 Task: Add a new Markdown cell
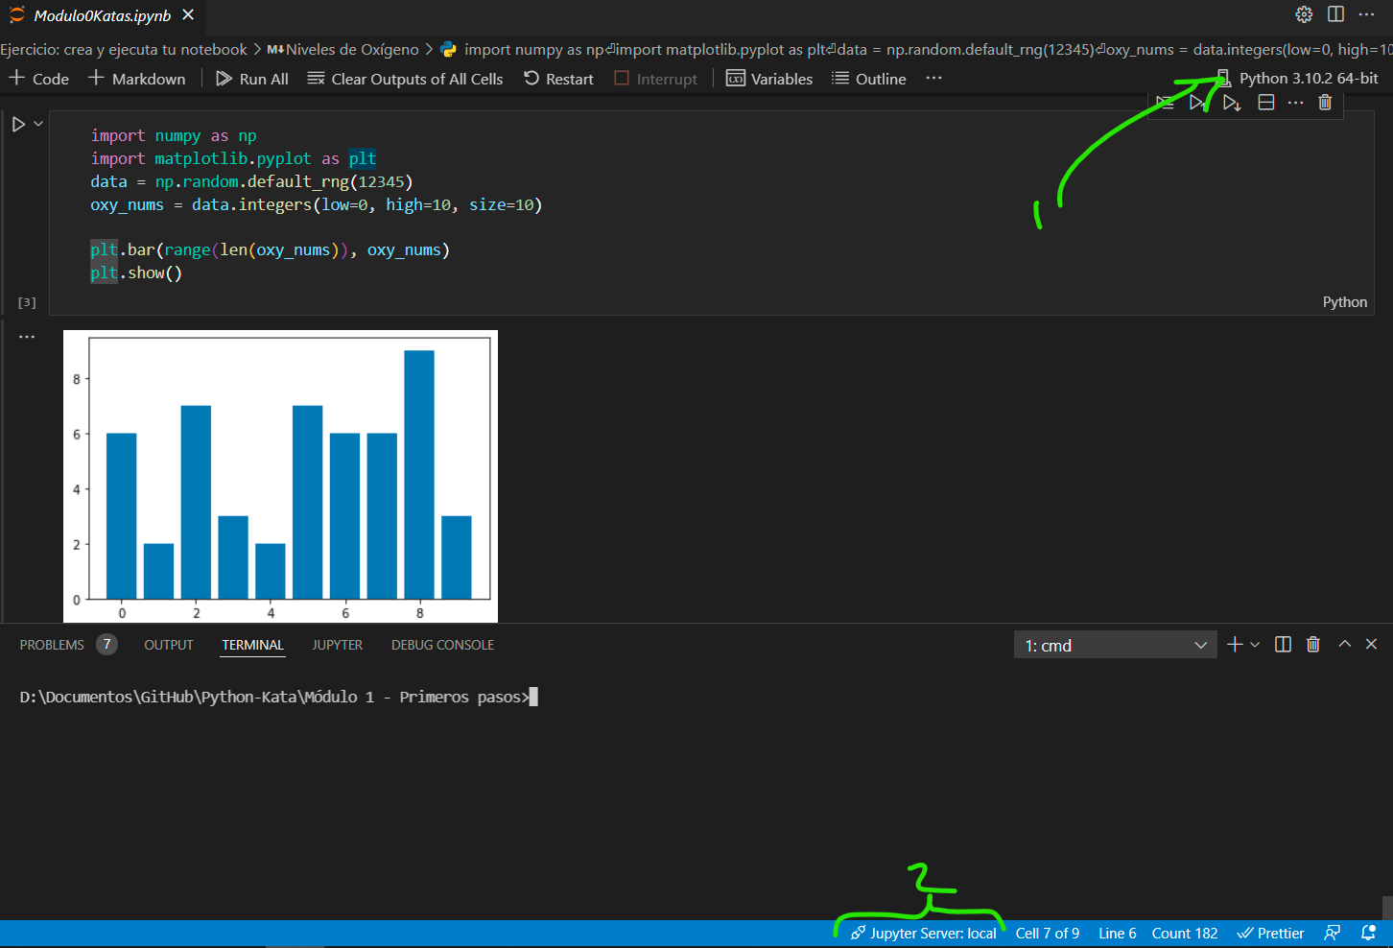pos(137,79)
